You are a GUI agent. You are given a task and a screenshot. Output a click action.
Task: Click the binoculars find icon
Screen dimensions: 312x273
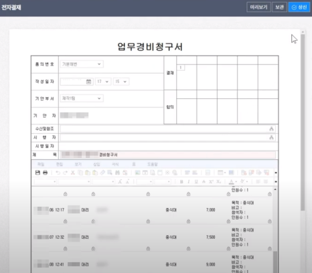(118, 173)
